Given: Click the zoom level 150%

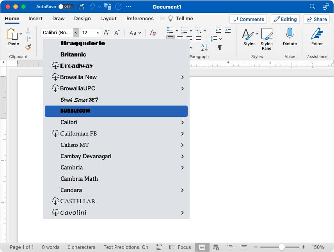Looking at the screenshot, I should pos(318,247).
